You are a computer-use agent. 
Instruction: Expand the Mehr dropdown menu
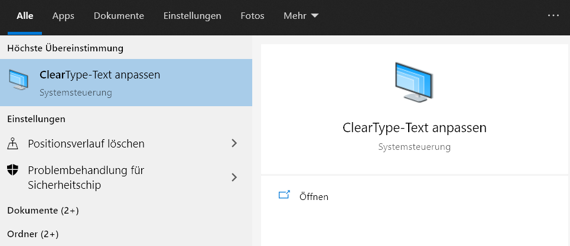click(301, 16)
